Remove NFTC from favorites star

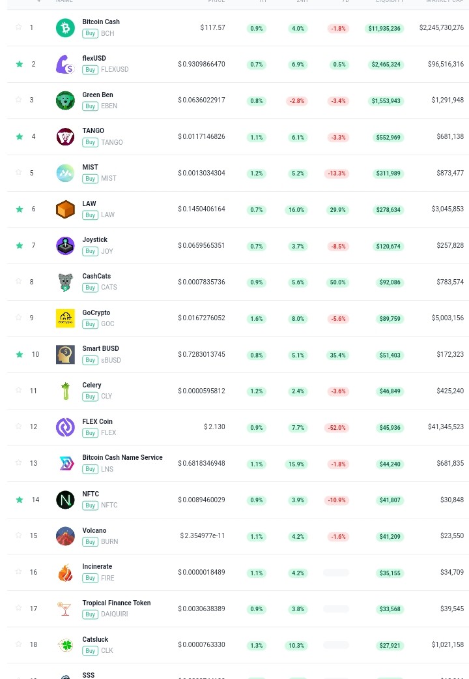coord(19,500)
